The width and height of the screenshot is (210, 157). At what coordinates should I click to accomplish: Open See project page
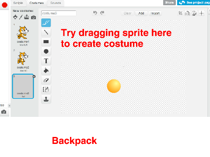[x=194, y=3]
